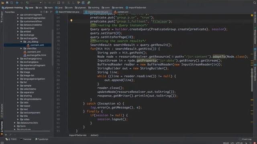Screen dimensions: 257x144
Task: Expand the helloworld folder
Action: tap(18, 69)
